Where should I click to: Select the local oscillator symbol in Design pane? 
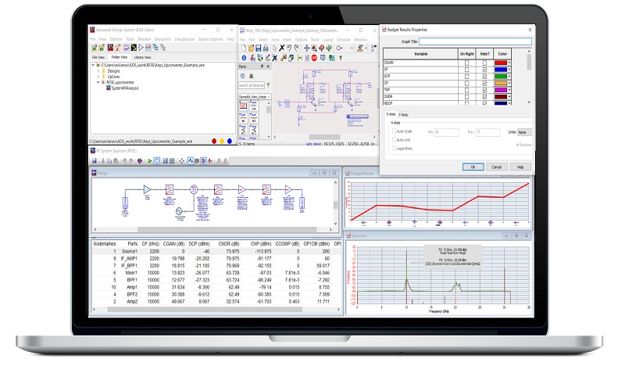pos(179,210)
